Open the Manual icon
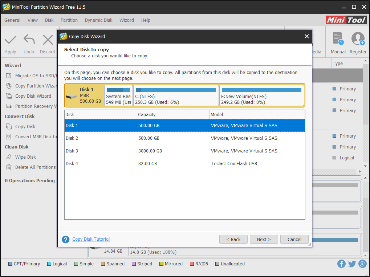 pos(338,39)
